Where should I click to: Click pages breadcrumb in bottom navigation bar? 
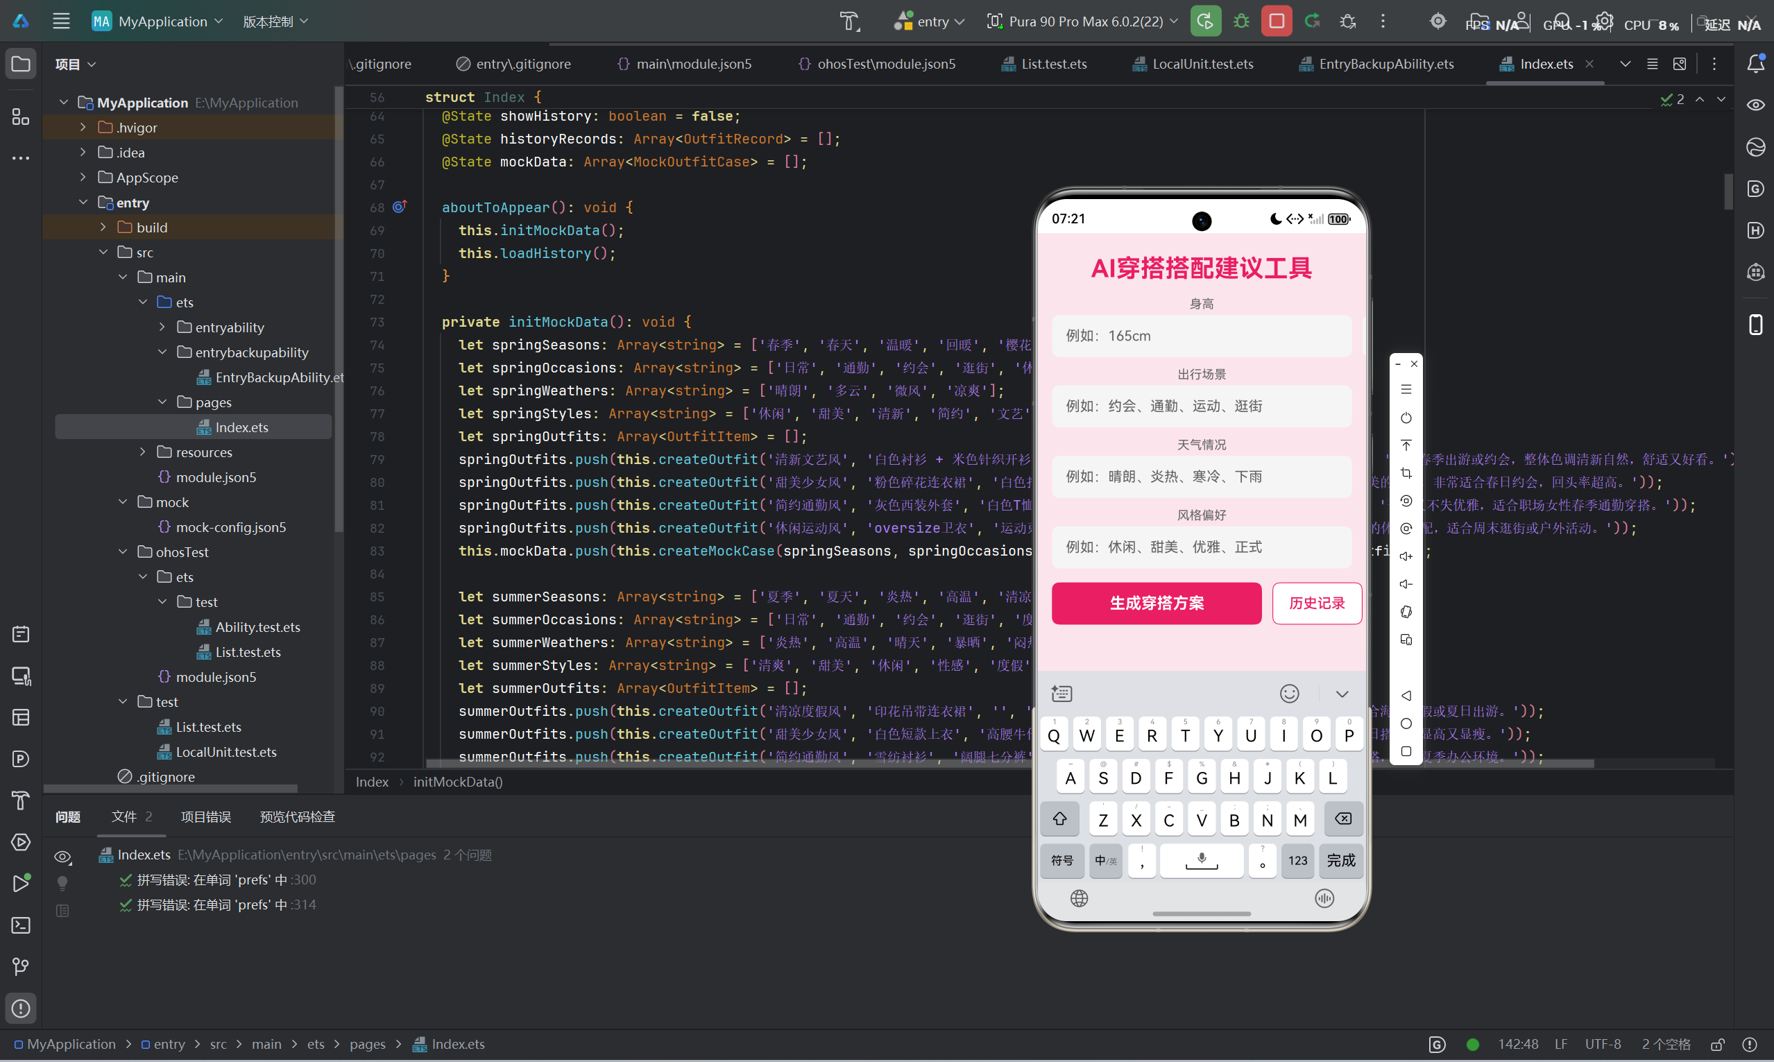coord(367,1044)
